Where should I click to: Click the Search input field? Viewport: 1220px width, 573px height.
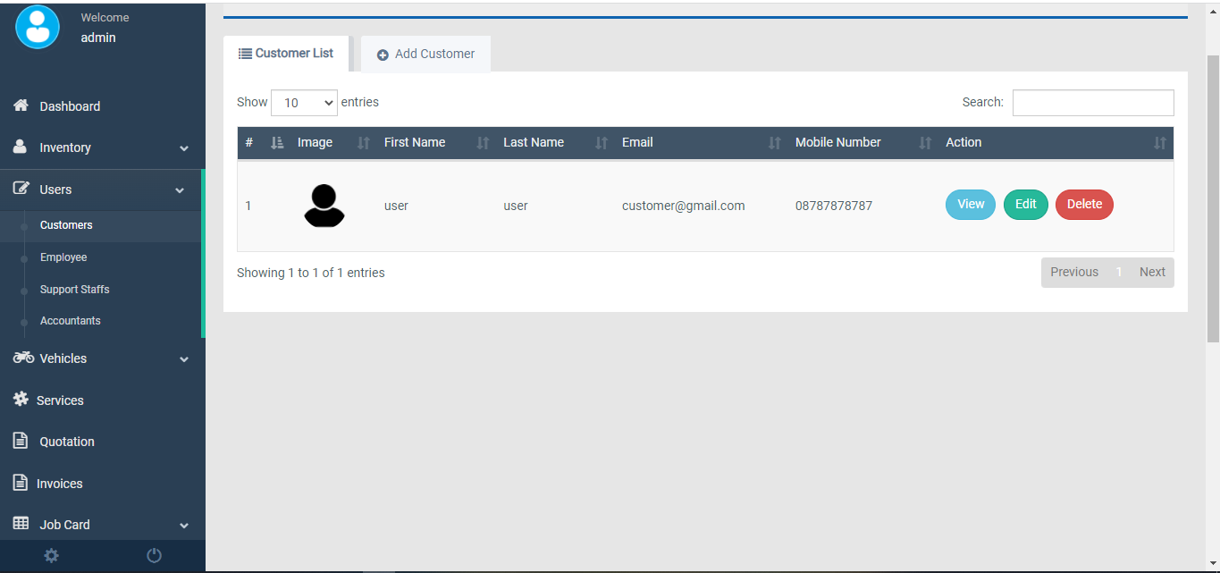pos(1092,103)
